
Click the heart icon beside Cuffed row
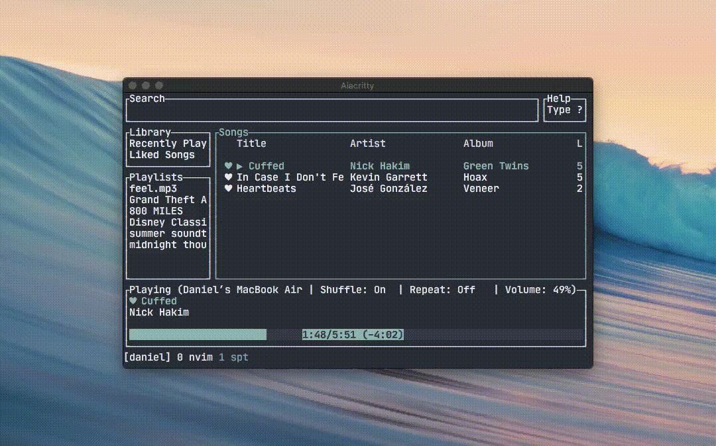coord(228,166)
